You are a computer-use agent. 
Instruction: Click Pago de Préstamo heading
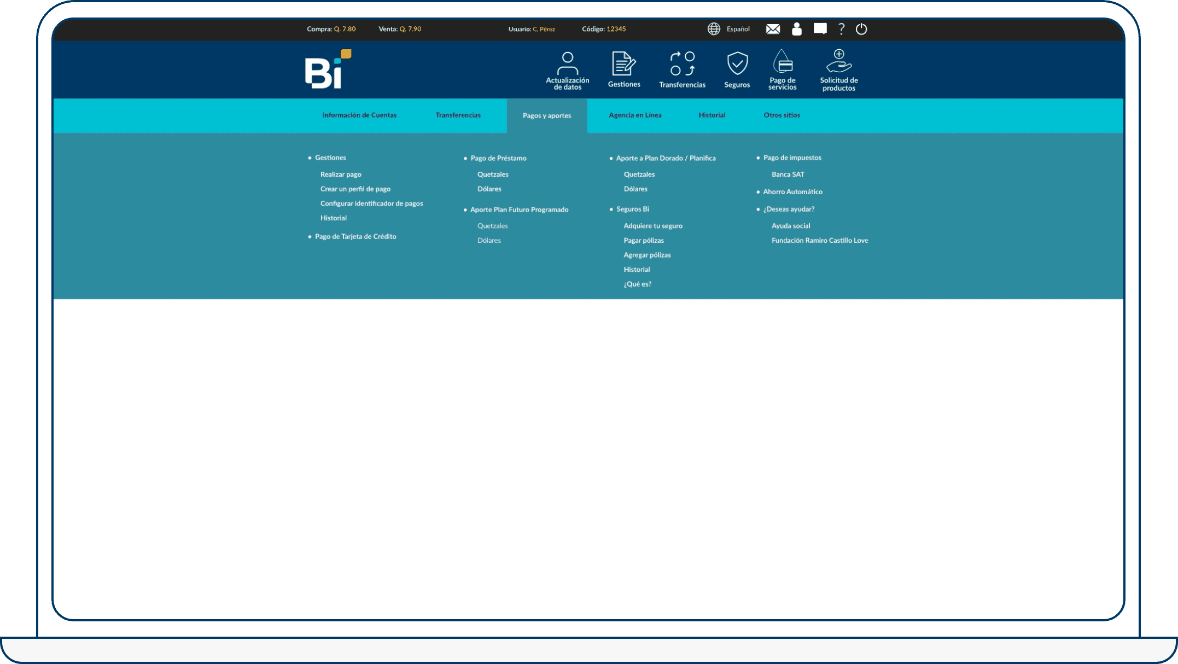click(x=498, y=158)
